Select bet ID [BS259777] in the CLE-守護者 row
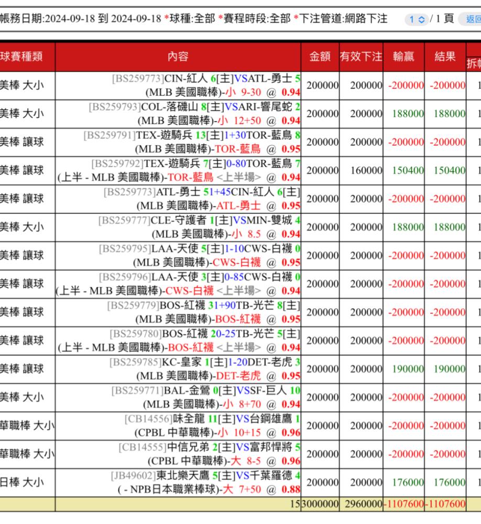The image size is (481, 524). [x=124, y=221]
